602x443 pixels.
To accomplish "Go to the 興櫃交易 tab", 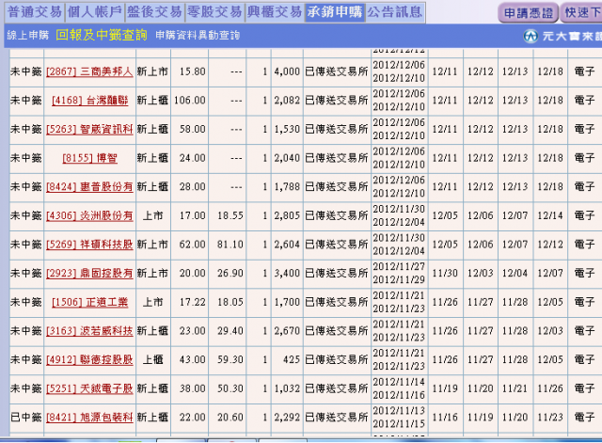I will (x=274, y=12).
